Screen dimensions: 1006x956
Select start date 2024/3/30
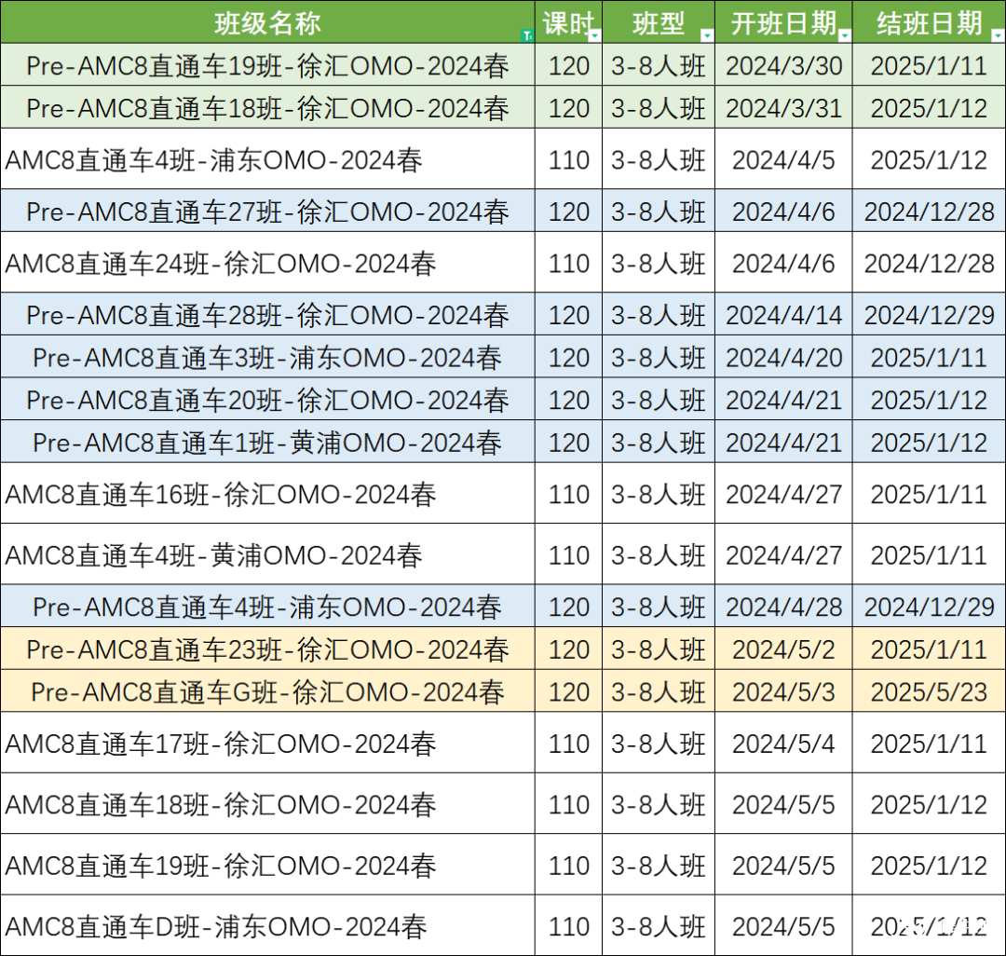click(783, 65)
